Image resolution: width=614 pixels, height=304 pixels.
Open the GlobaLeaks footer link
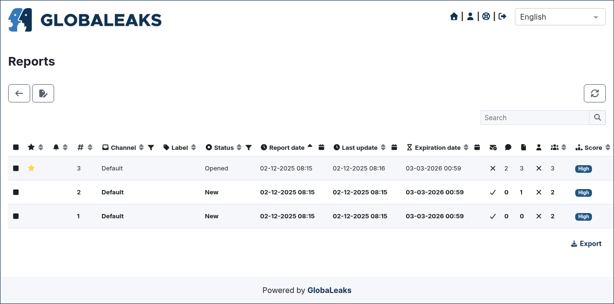tap(330, 290)
